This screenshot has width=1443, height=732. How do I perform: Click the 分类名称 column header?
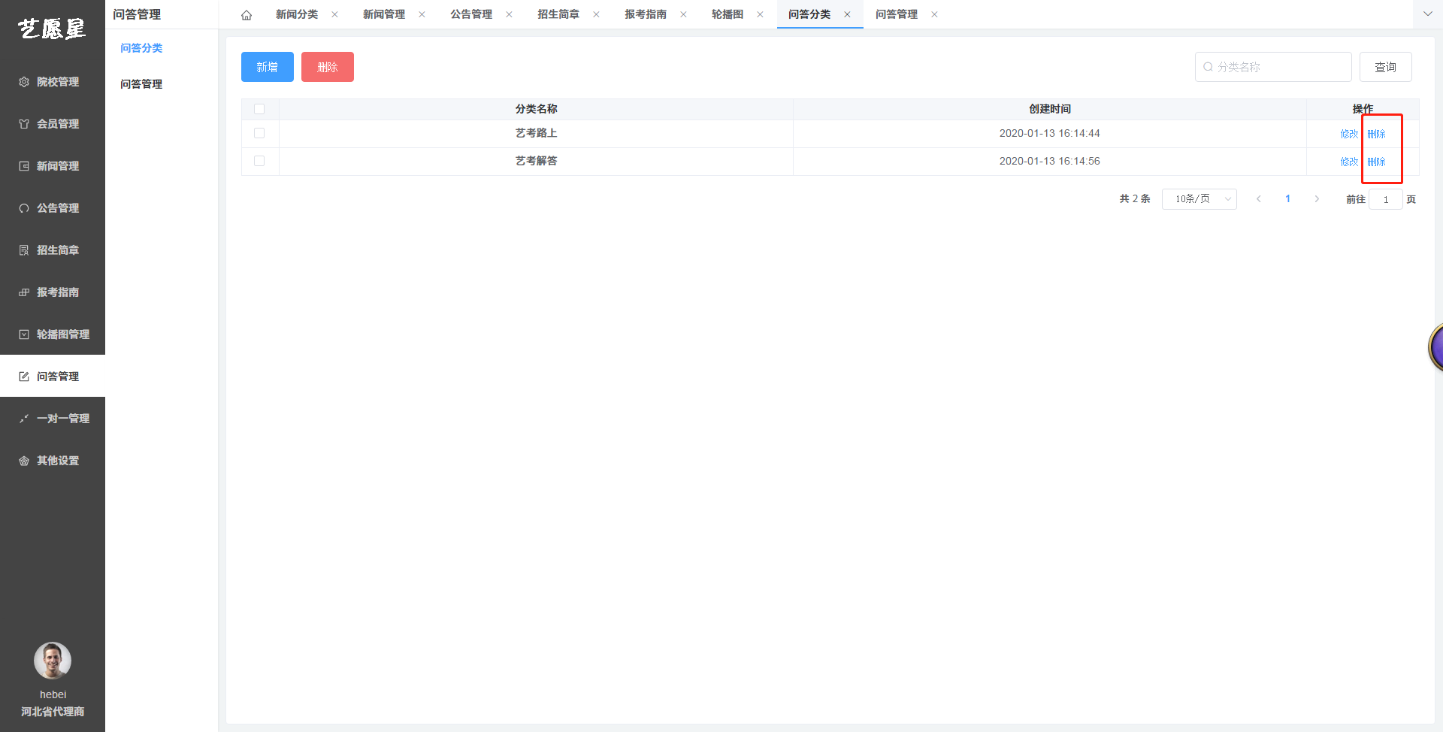tap(536, 109)
